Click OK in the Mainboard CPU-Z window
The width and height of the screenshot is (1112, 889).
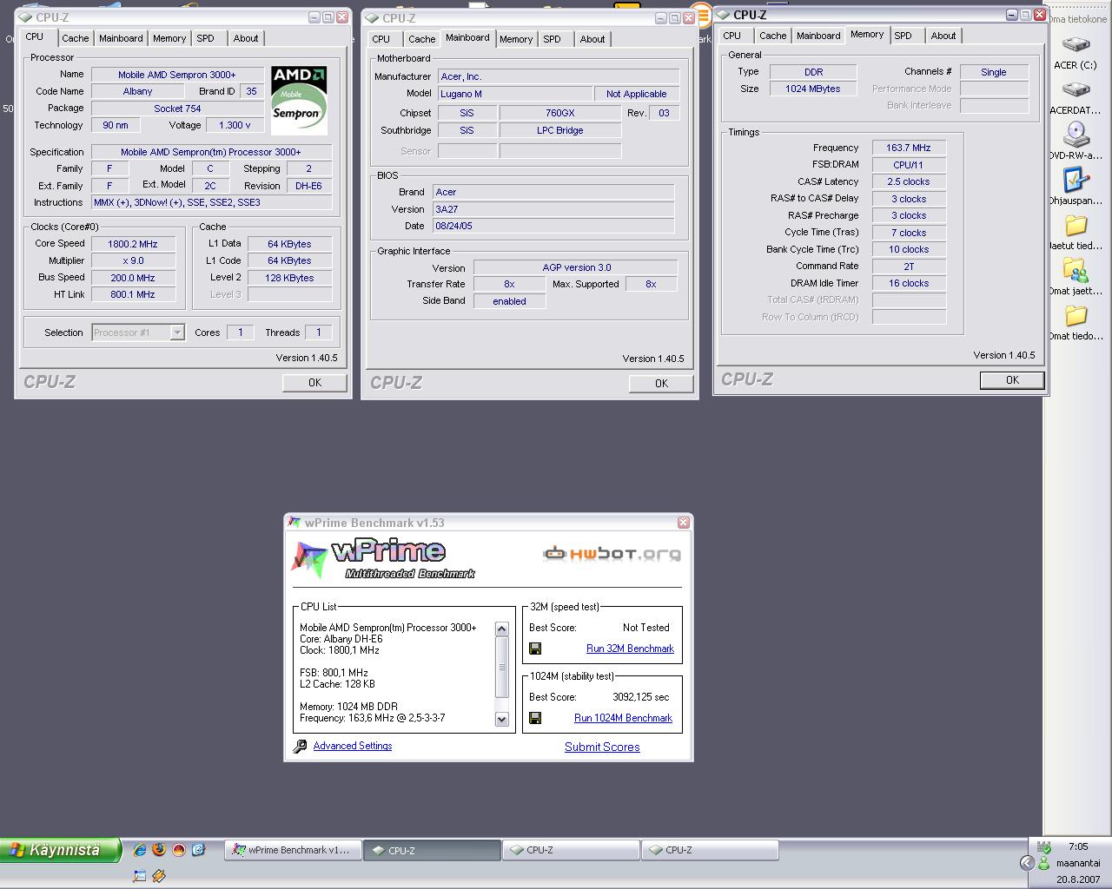pyautogui.click(x=661, y=383)
